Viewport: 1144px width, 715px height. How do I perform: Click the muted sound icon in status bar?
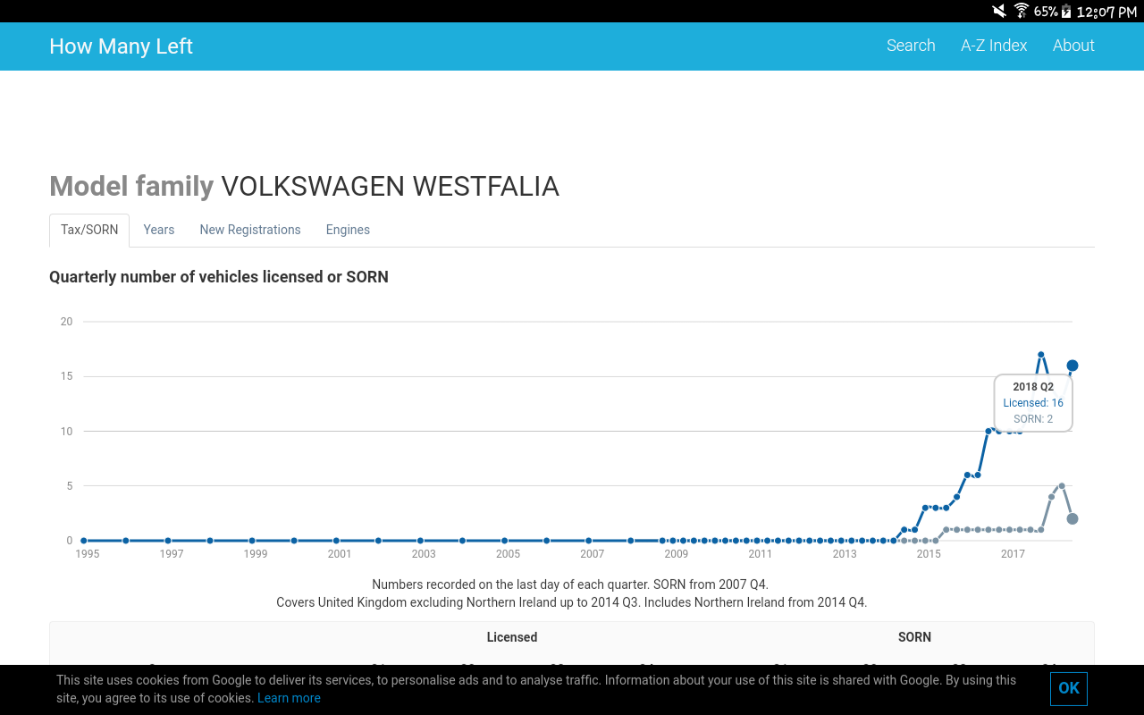999,11
